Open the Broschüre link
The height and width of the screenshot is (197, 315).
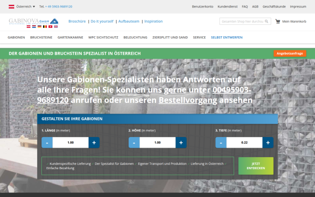77,22
